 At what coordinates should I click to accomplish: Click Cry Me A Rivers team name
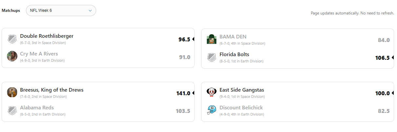pyautogui.click(x=39, y=54)
